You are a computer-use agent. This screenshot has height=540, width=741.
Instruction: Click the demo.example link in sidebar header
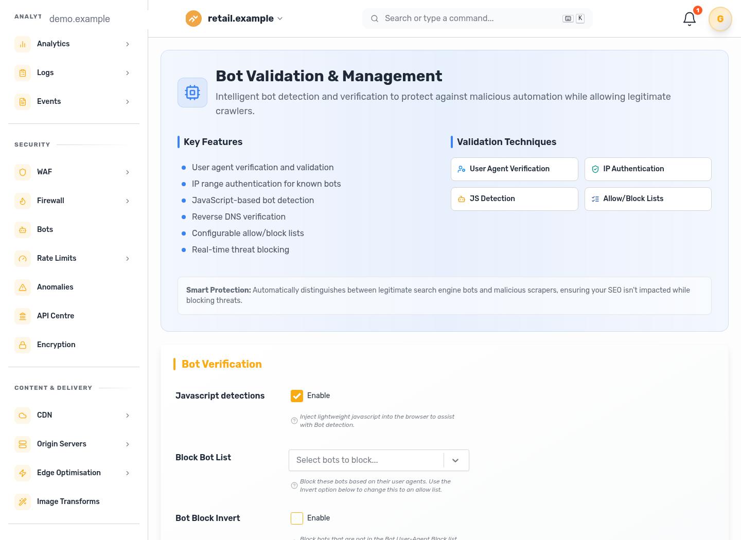[80, 19]
